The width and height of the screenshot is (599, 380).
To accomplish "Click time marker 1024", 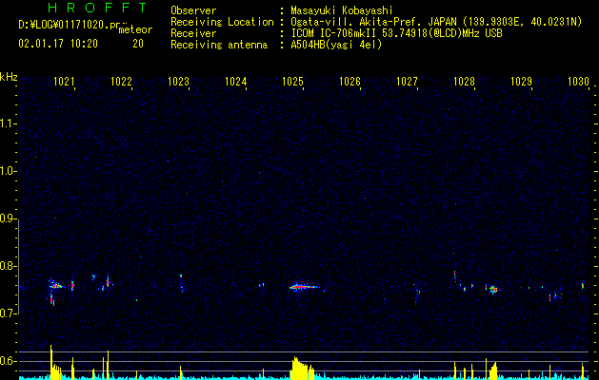I will 236,82.
